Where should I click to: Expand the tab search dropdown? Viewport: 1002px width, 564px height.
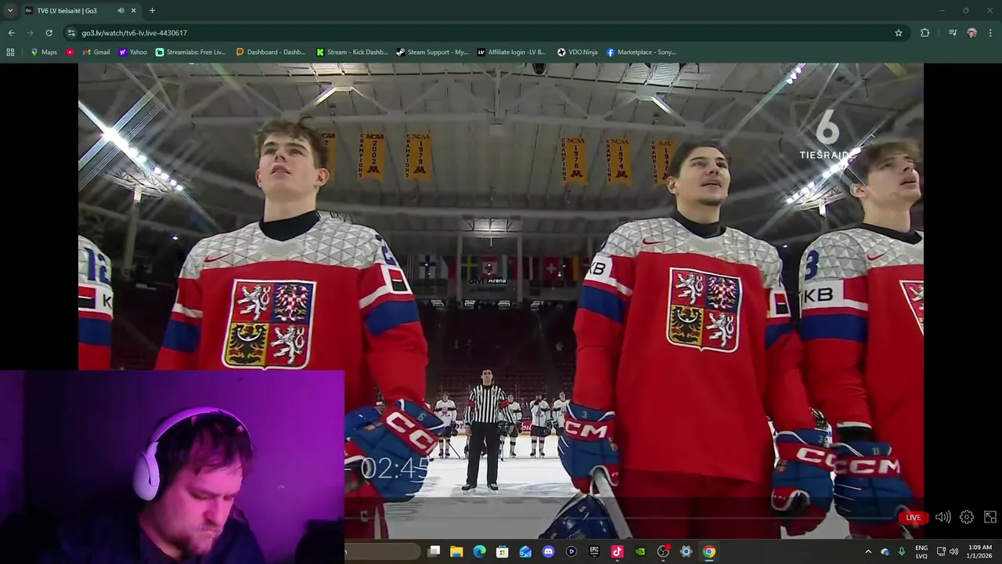point(10,11)
